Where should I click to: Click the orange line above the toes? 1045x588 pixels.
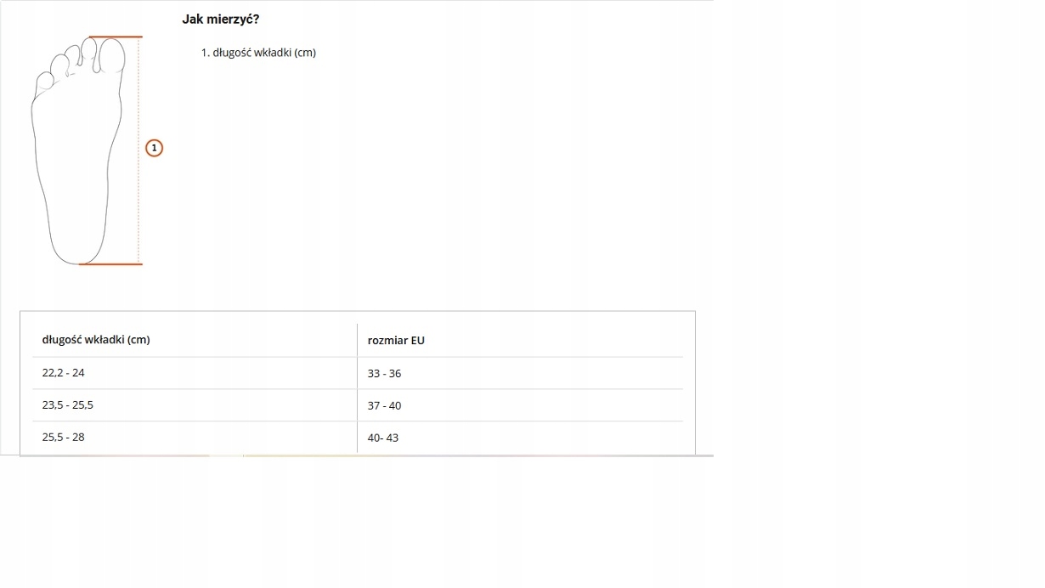click(x=115, y=37)
